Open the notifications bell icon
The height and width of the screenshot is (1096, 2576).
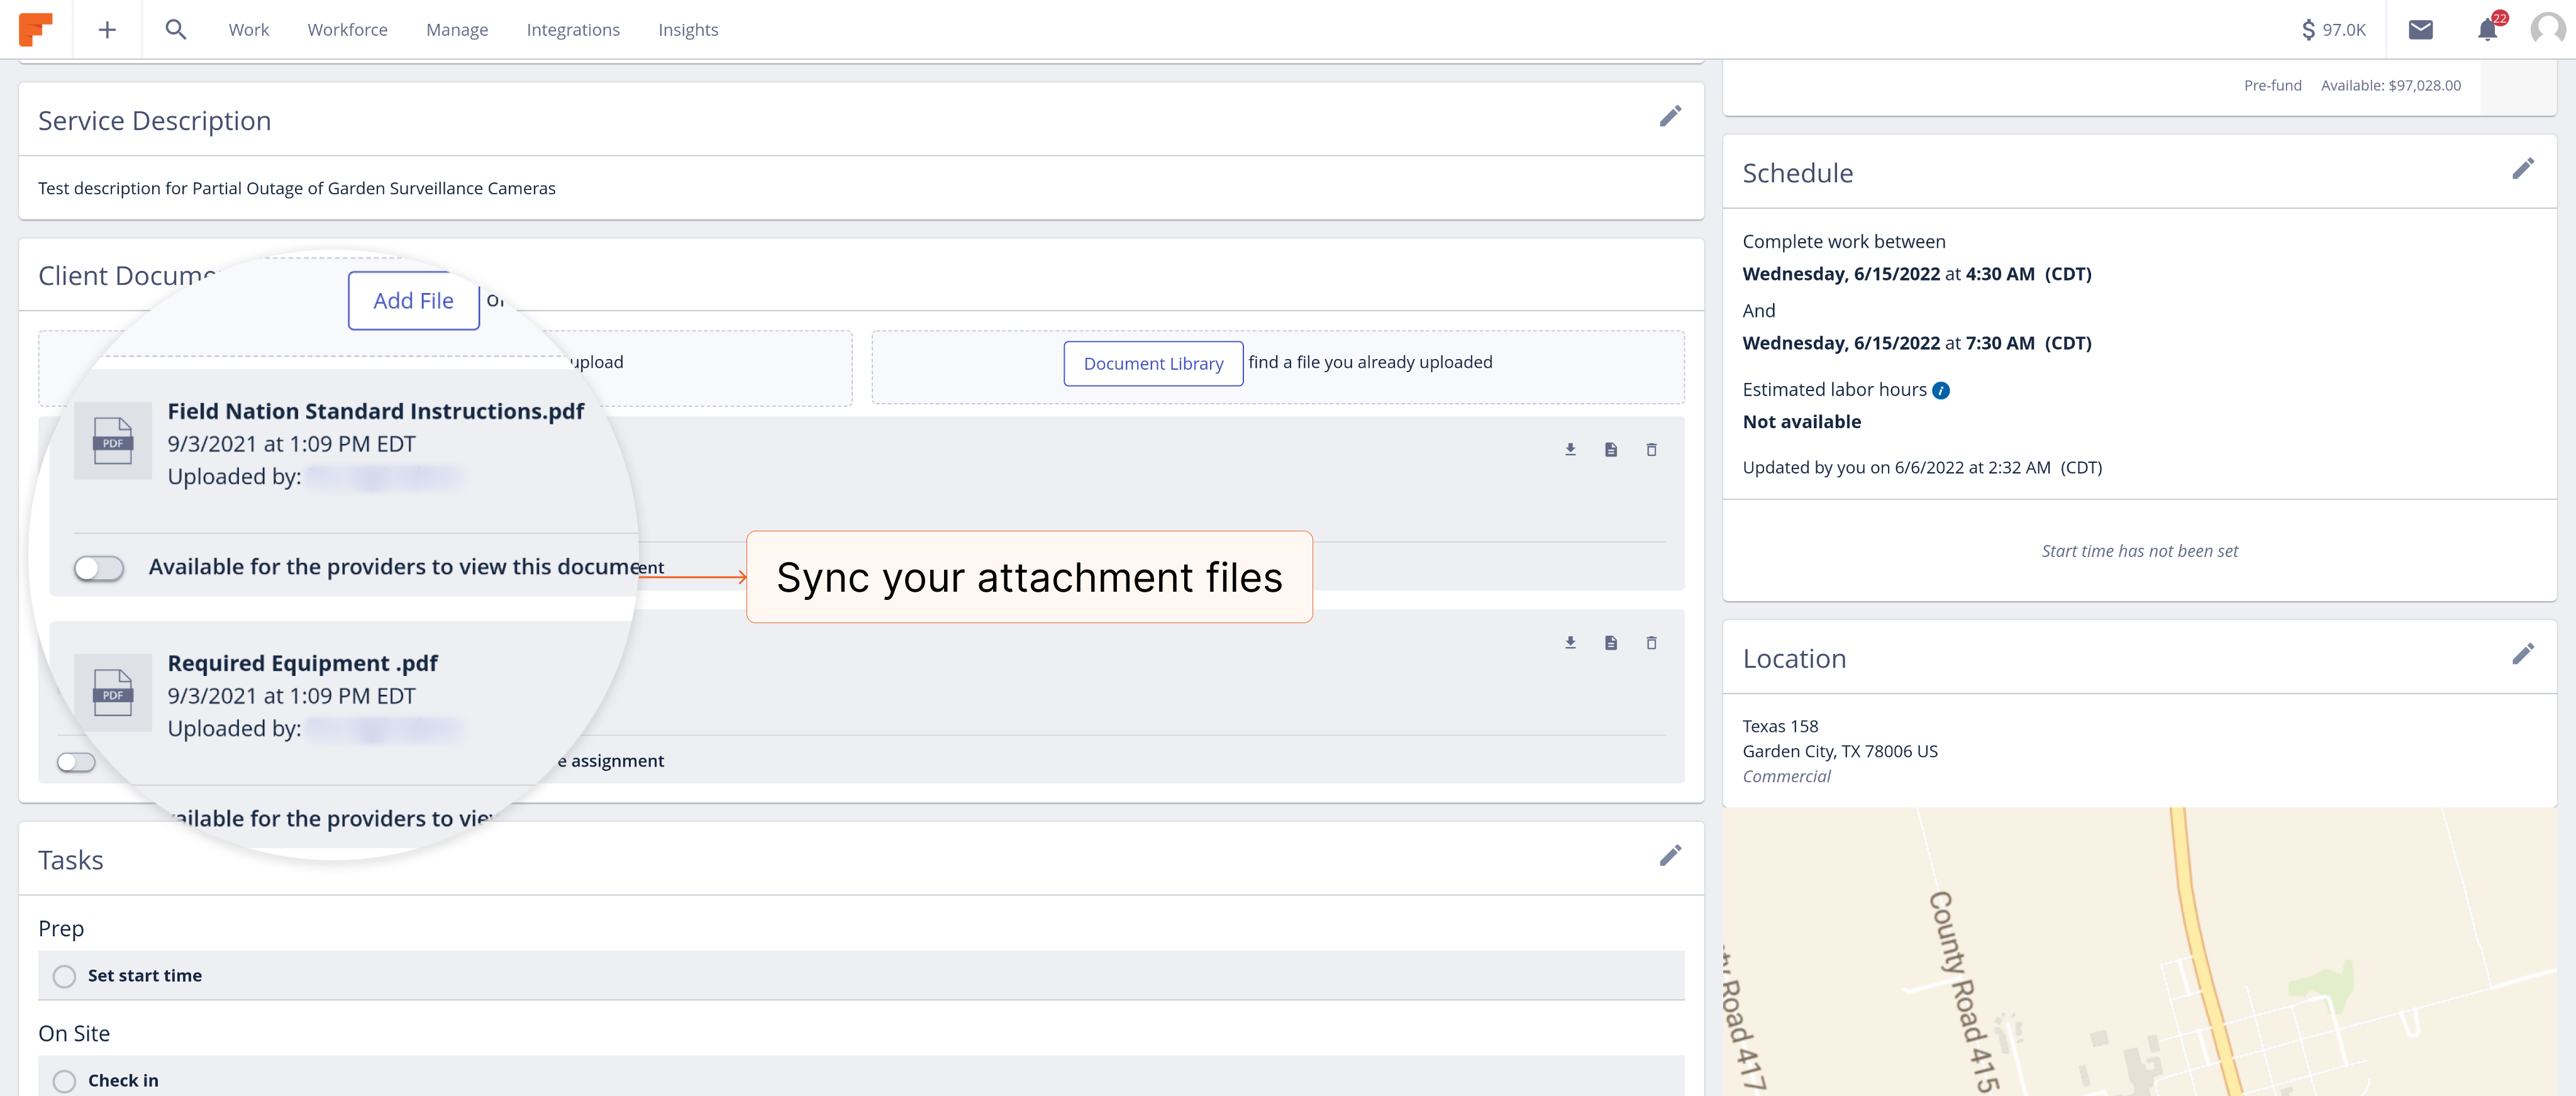pos(2487,30)
